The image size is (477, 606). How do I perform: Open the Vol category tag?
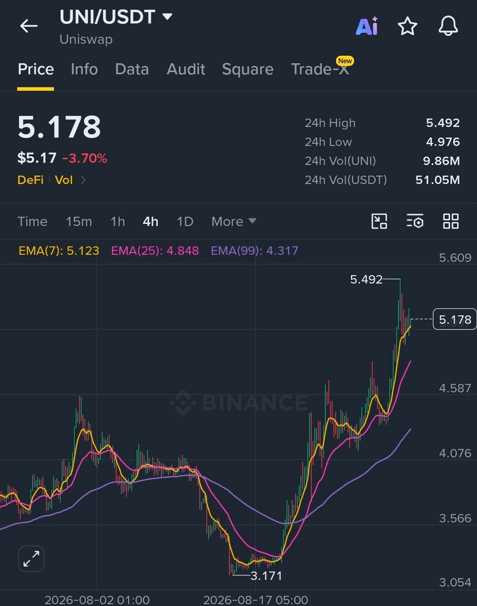(x=64, y=180)
